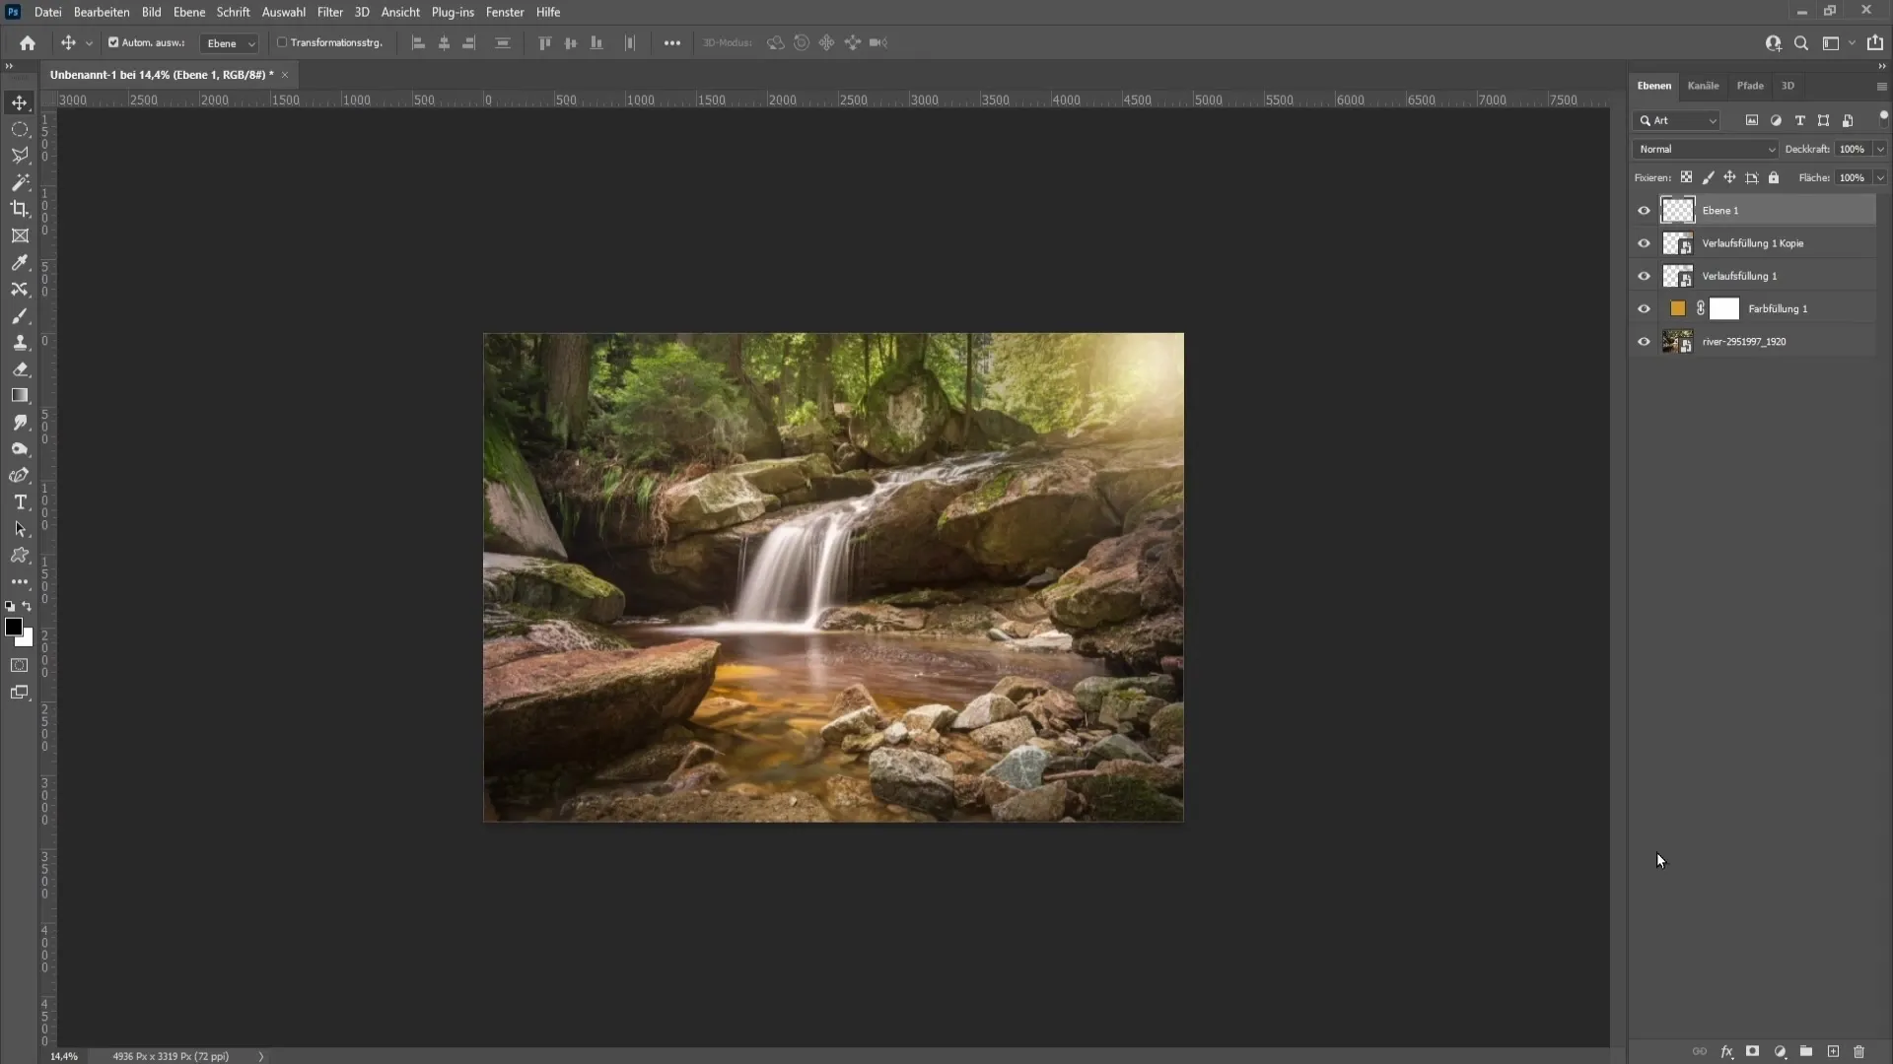
Task: Hide the river-2551997_1920 layer
Action: click(x=1645, y=340)
